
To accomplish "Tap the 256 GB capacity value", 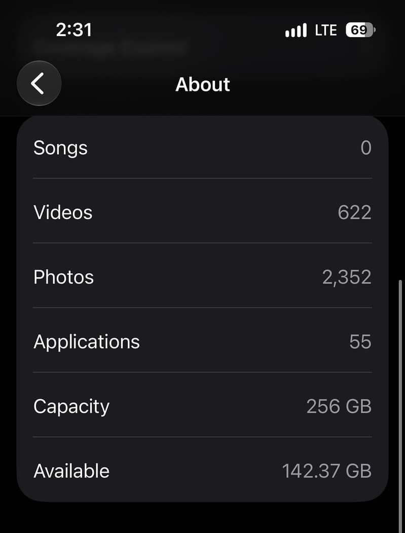I will point(339,407).
